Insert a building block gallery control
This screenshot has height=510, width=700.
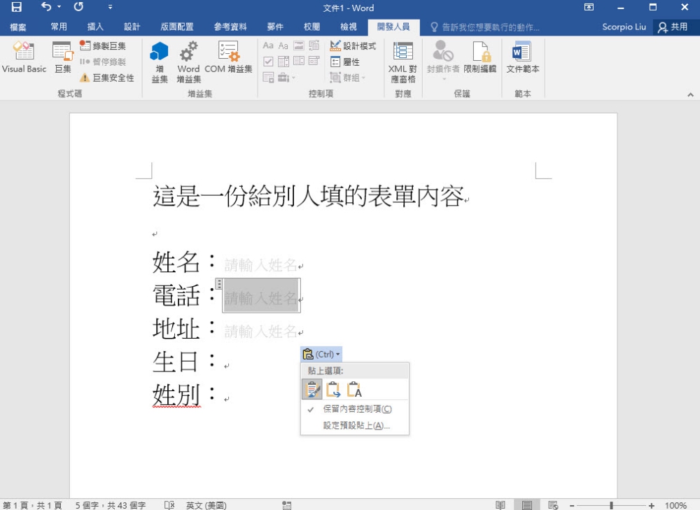pyautogui.click(x=314, y=45)
